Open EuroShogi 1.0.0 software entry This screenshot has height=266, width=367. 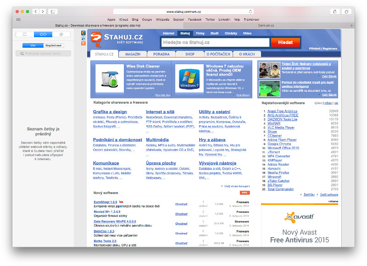106,202
